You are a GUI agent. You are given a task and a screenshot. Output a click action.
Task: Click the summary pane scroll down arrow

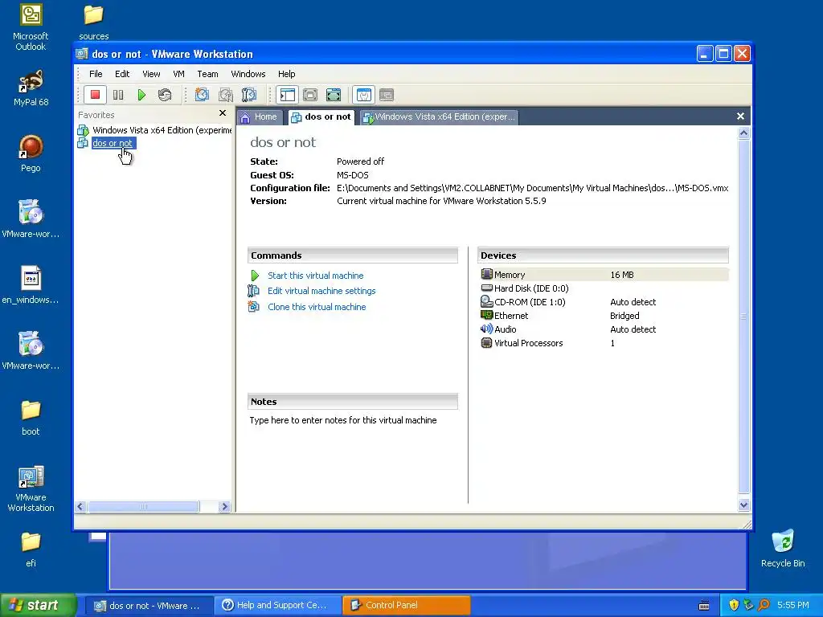(743, 505)
